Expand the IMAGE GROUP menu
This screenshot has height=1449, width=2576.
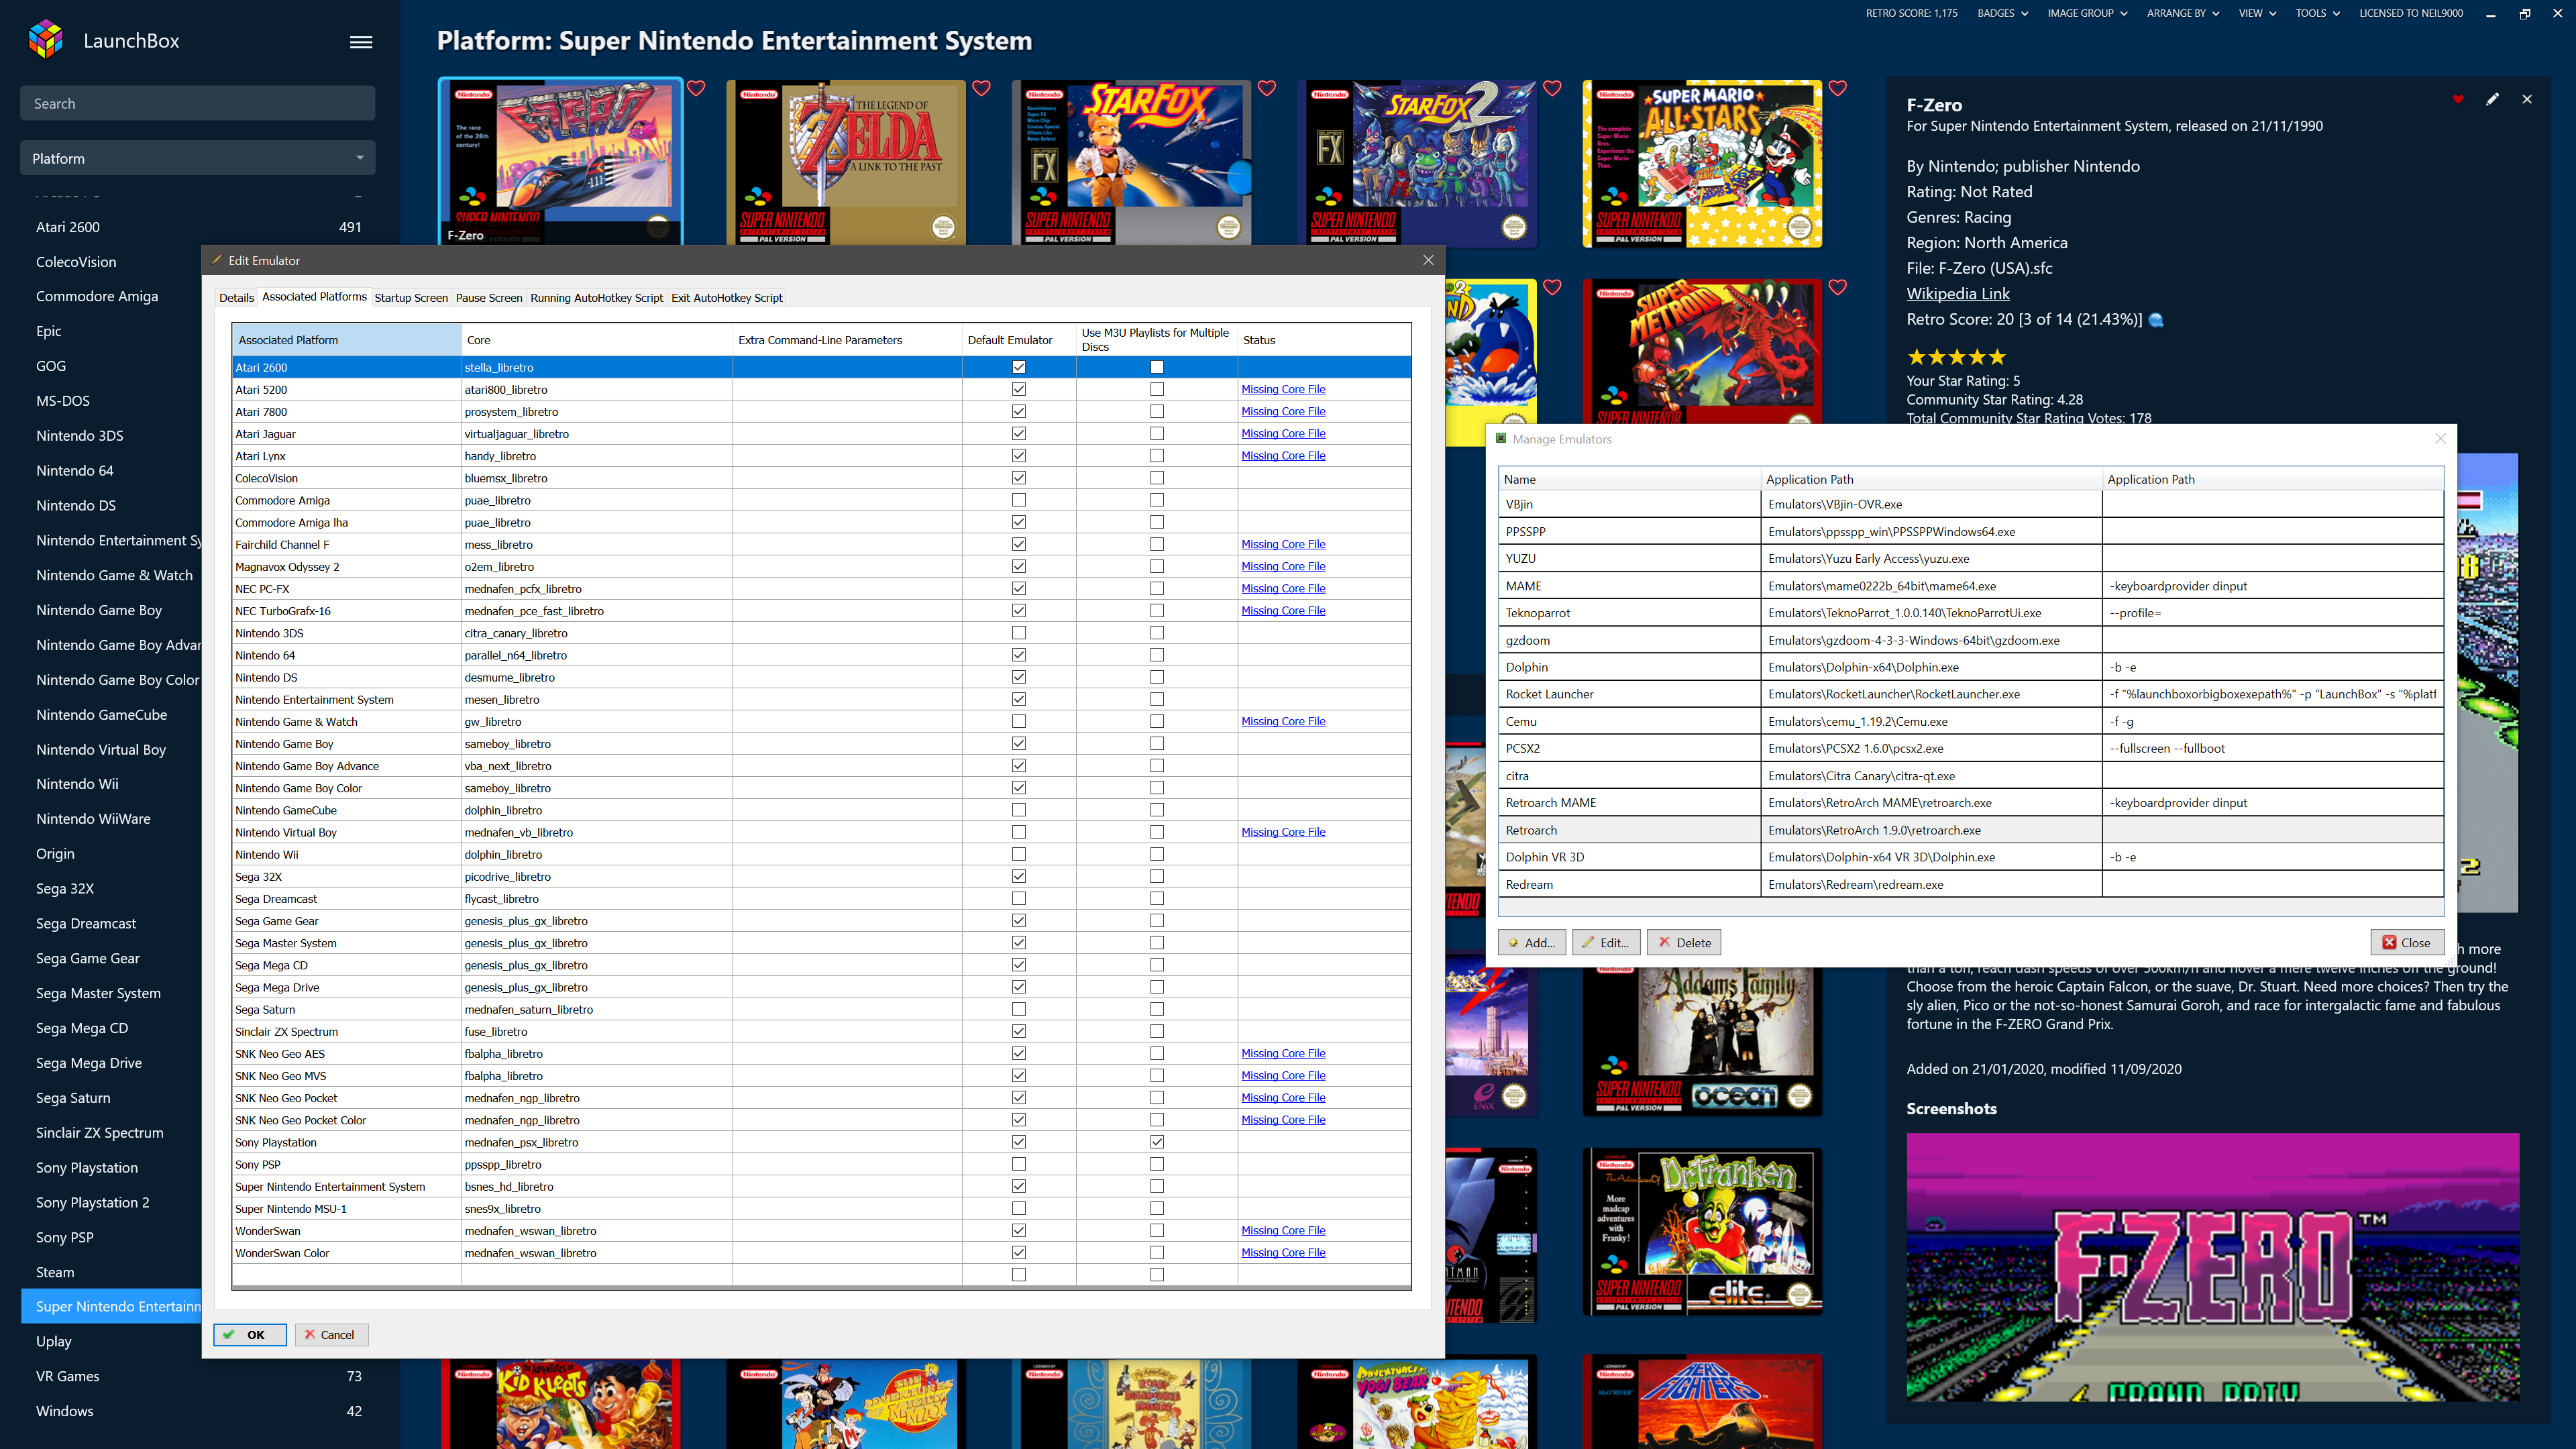(2087, 13)
